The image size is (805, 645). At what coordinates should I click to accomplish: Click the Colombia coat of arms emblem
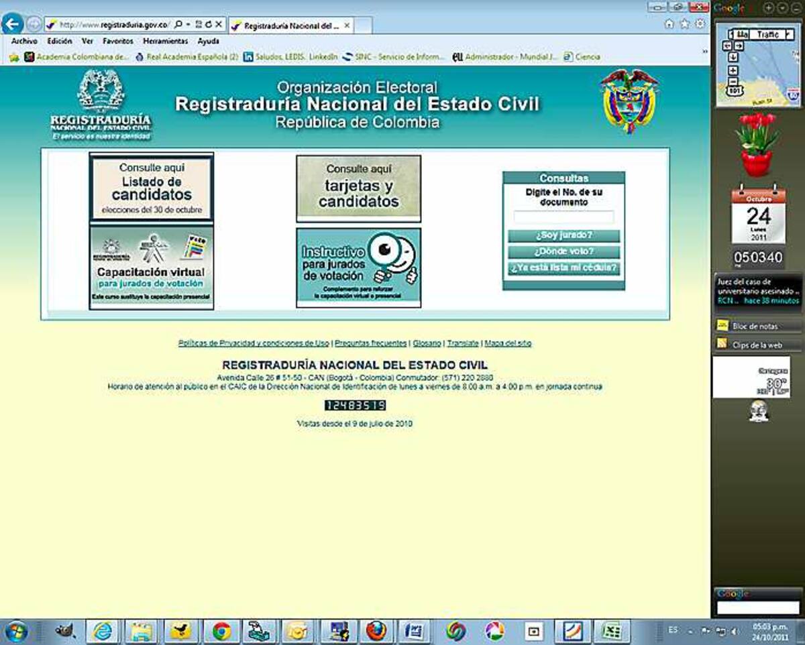pyautogui.click(x=629, y=101)
